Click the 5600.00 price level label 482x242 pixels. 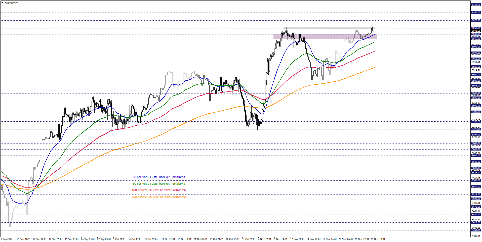(x=476, y=168)
